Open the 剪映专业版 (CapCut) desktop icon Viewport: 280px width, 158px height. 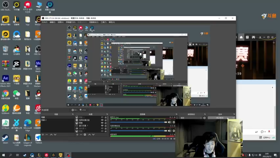point(16,65)
